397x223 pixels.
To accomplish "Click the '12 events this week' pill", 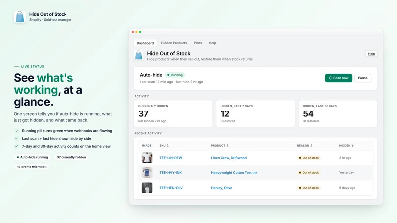I will [32, 167].
